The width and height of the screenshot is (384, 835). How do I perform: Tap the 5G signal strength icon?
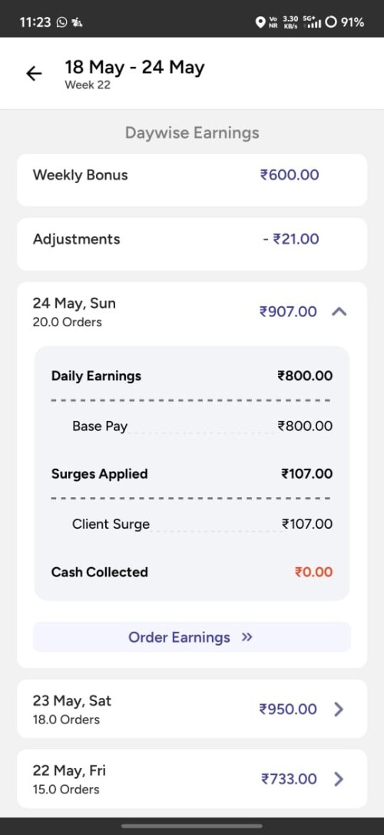(312, 22)
